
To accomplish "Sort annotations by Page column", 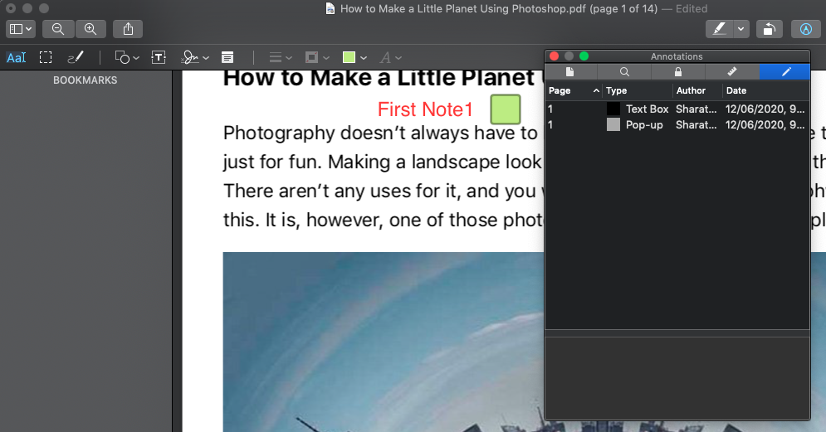I will tap(573, 90).
